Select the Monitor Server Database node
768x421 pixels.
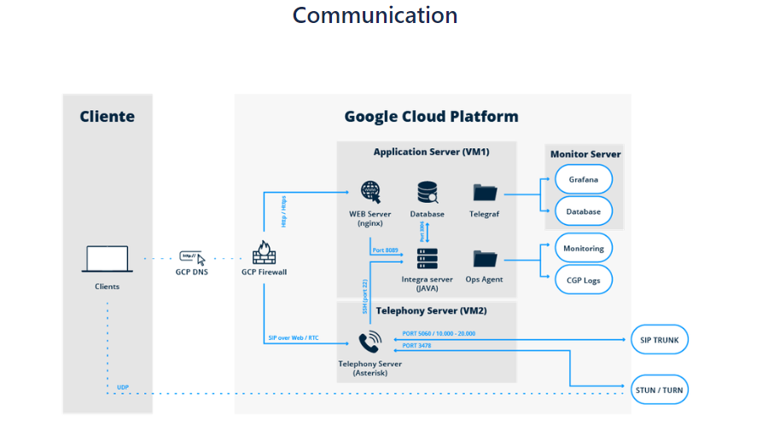[584, 211]
